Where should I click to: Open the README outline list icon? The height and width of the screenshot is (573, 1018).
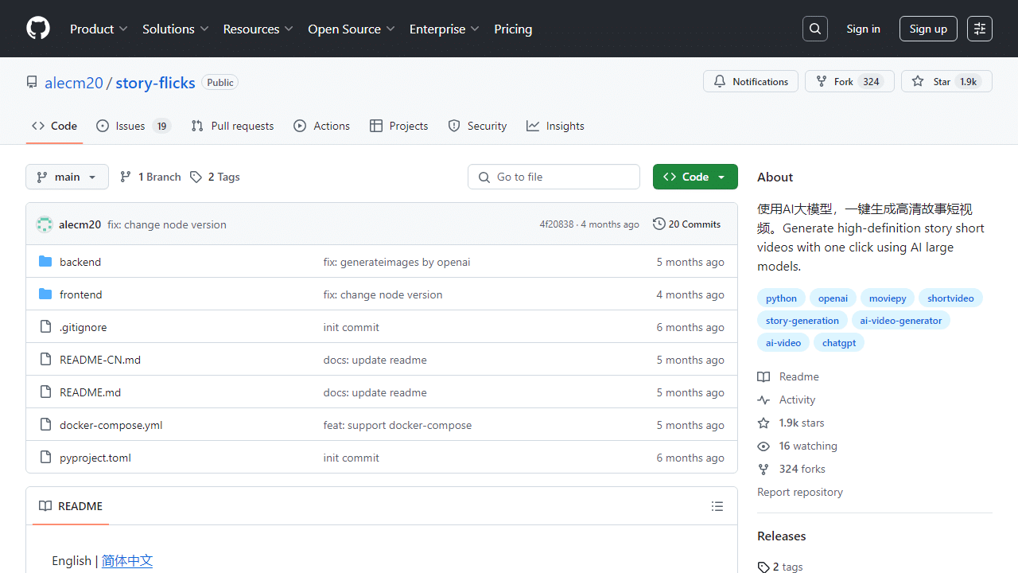tap(717, 506)
